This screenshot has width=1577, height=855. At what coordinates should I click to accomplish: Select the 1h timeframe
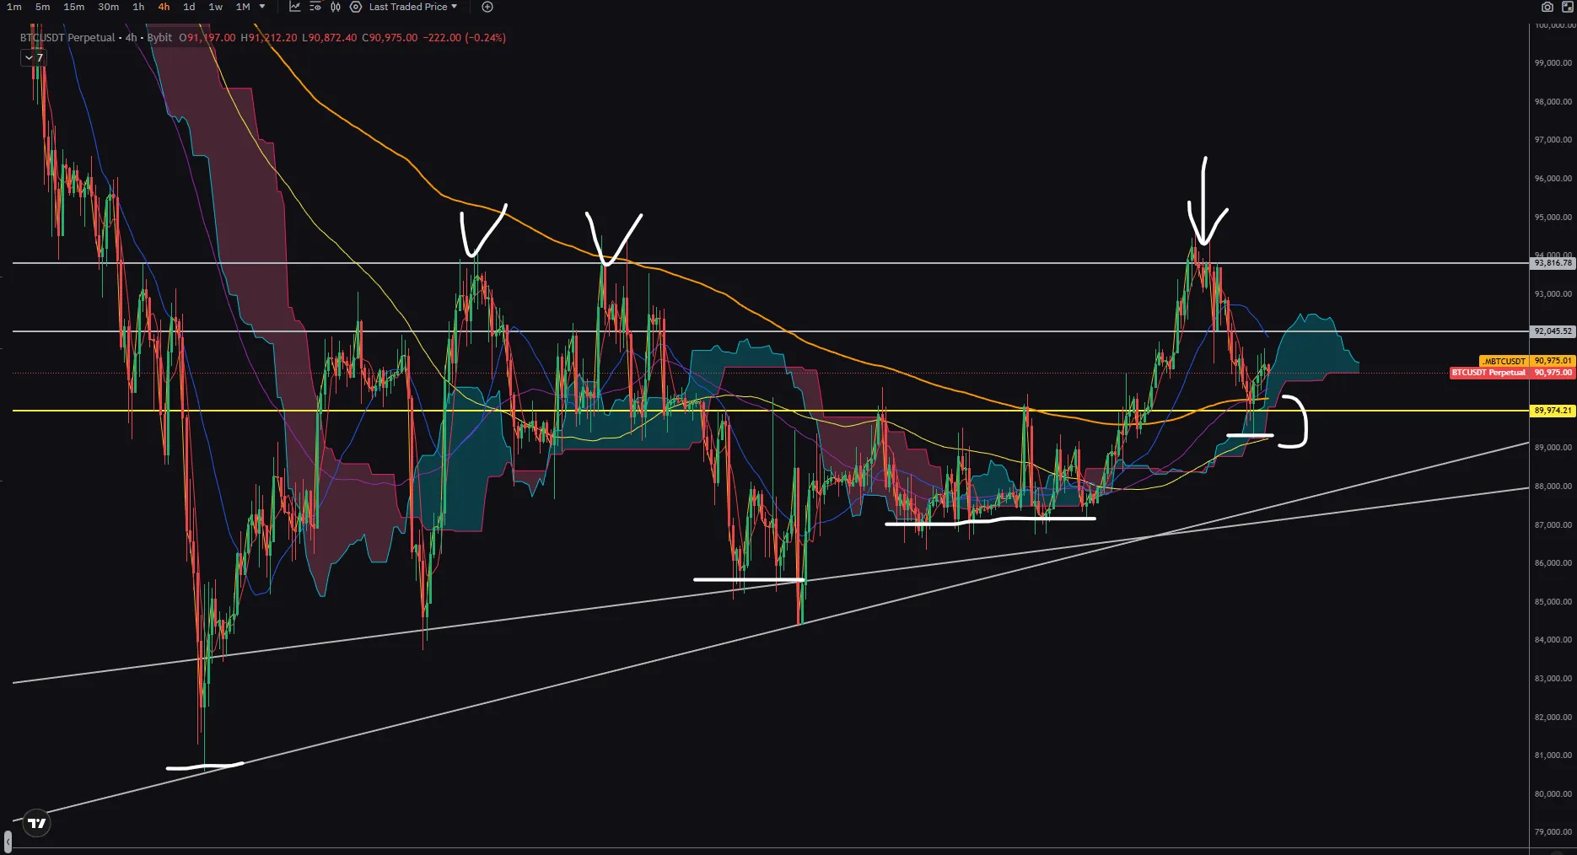click(138, 7)
